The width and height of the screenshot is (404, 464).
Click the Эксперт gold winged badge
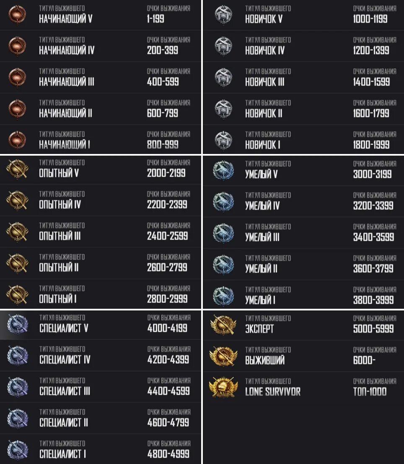tap(223, 325)
